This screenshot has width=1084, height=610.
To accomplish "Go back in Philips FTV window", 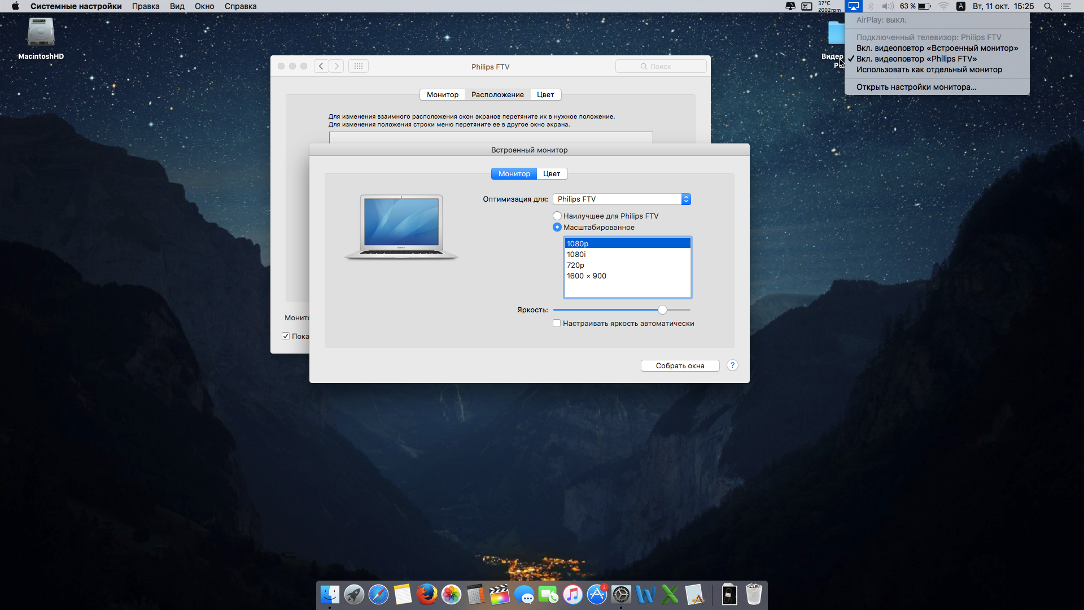I will click(x=321, y=66).
